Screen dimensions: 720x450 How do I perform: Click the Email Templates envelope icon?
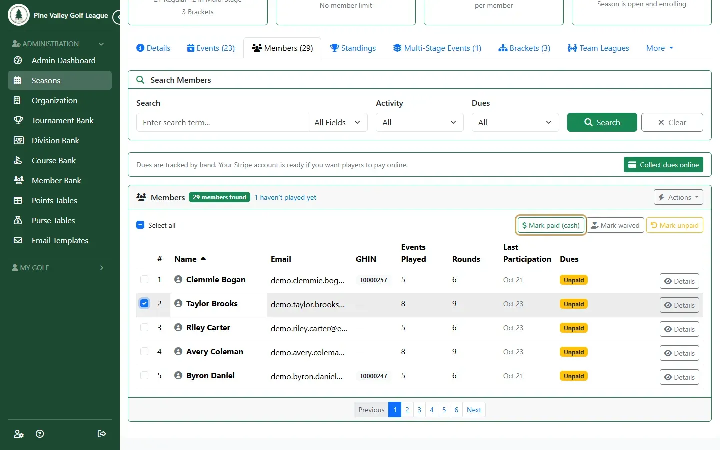click(18, 240)
